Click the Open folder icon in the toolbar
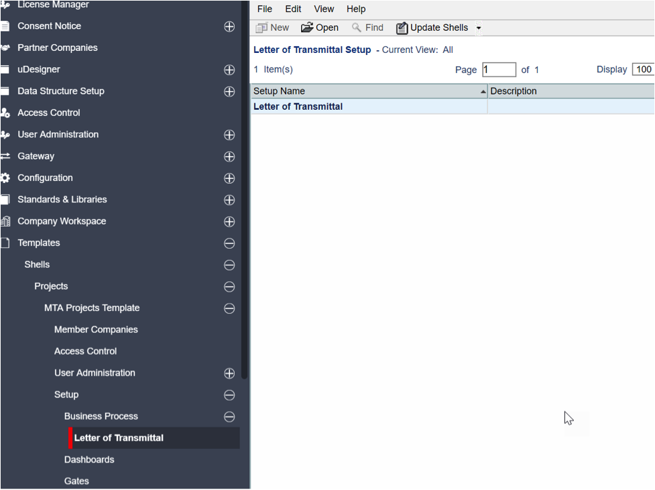The height and width of the screenshot is (490, 655). [307, 27]
